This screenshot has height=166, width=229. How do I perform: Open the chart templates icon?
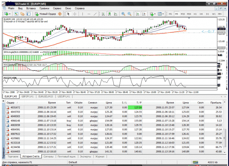160,14
